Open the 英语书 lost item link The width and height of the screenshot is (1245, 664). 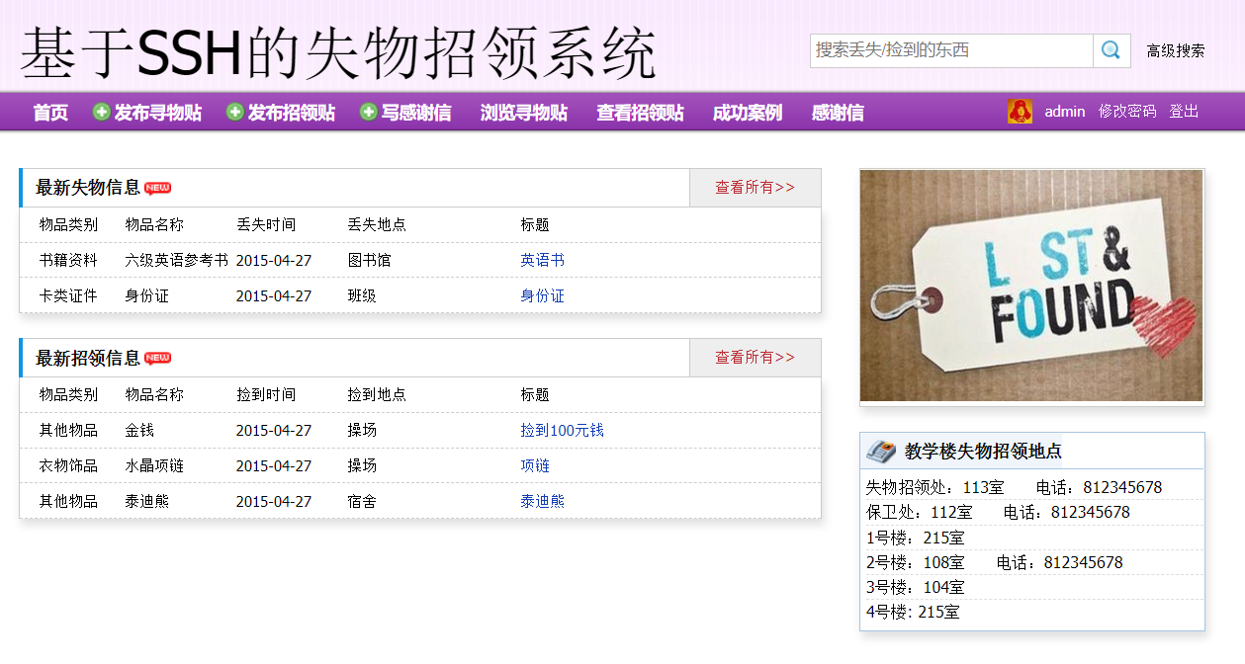point(542,260)
